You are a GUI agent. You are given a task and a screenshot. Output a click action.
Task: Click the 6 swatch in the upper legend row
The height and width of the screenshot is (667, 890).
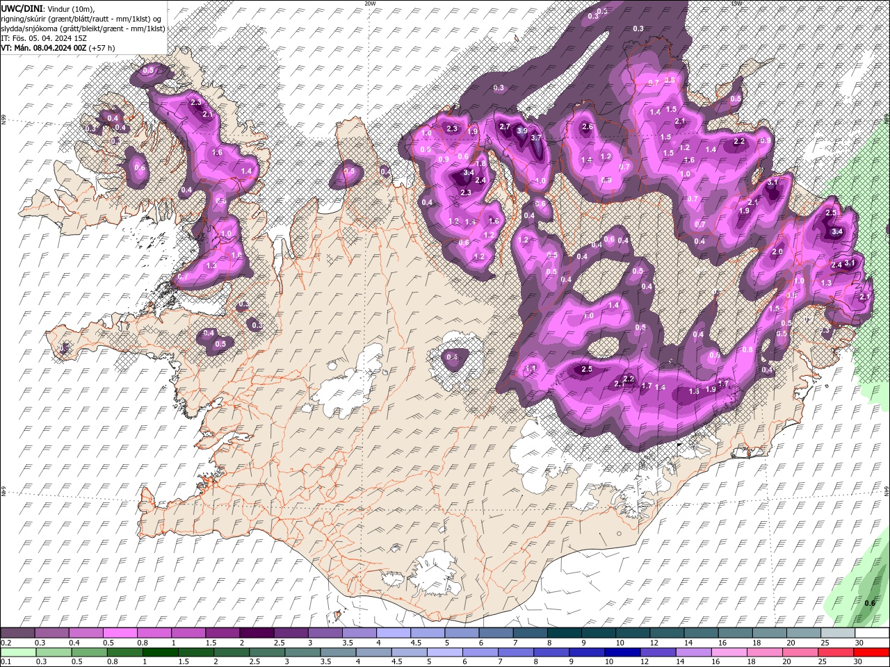496,633
